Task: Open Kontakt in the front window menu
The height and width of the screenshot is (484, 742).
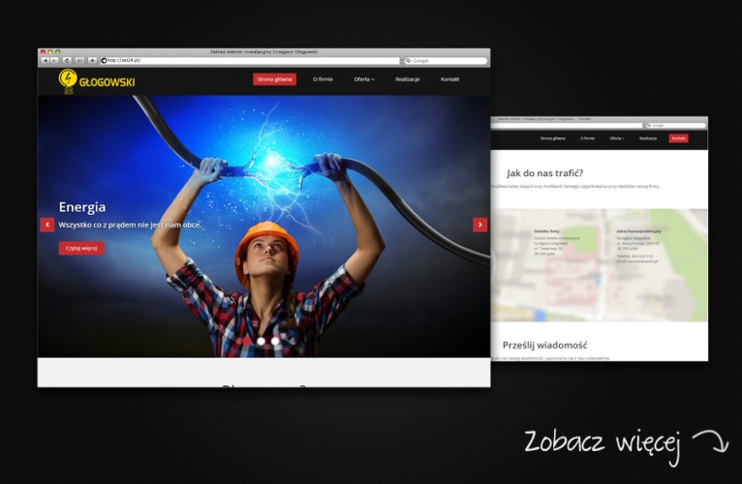Action: pyautogui.click(x=449, y=79)
